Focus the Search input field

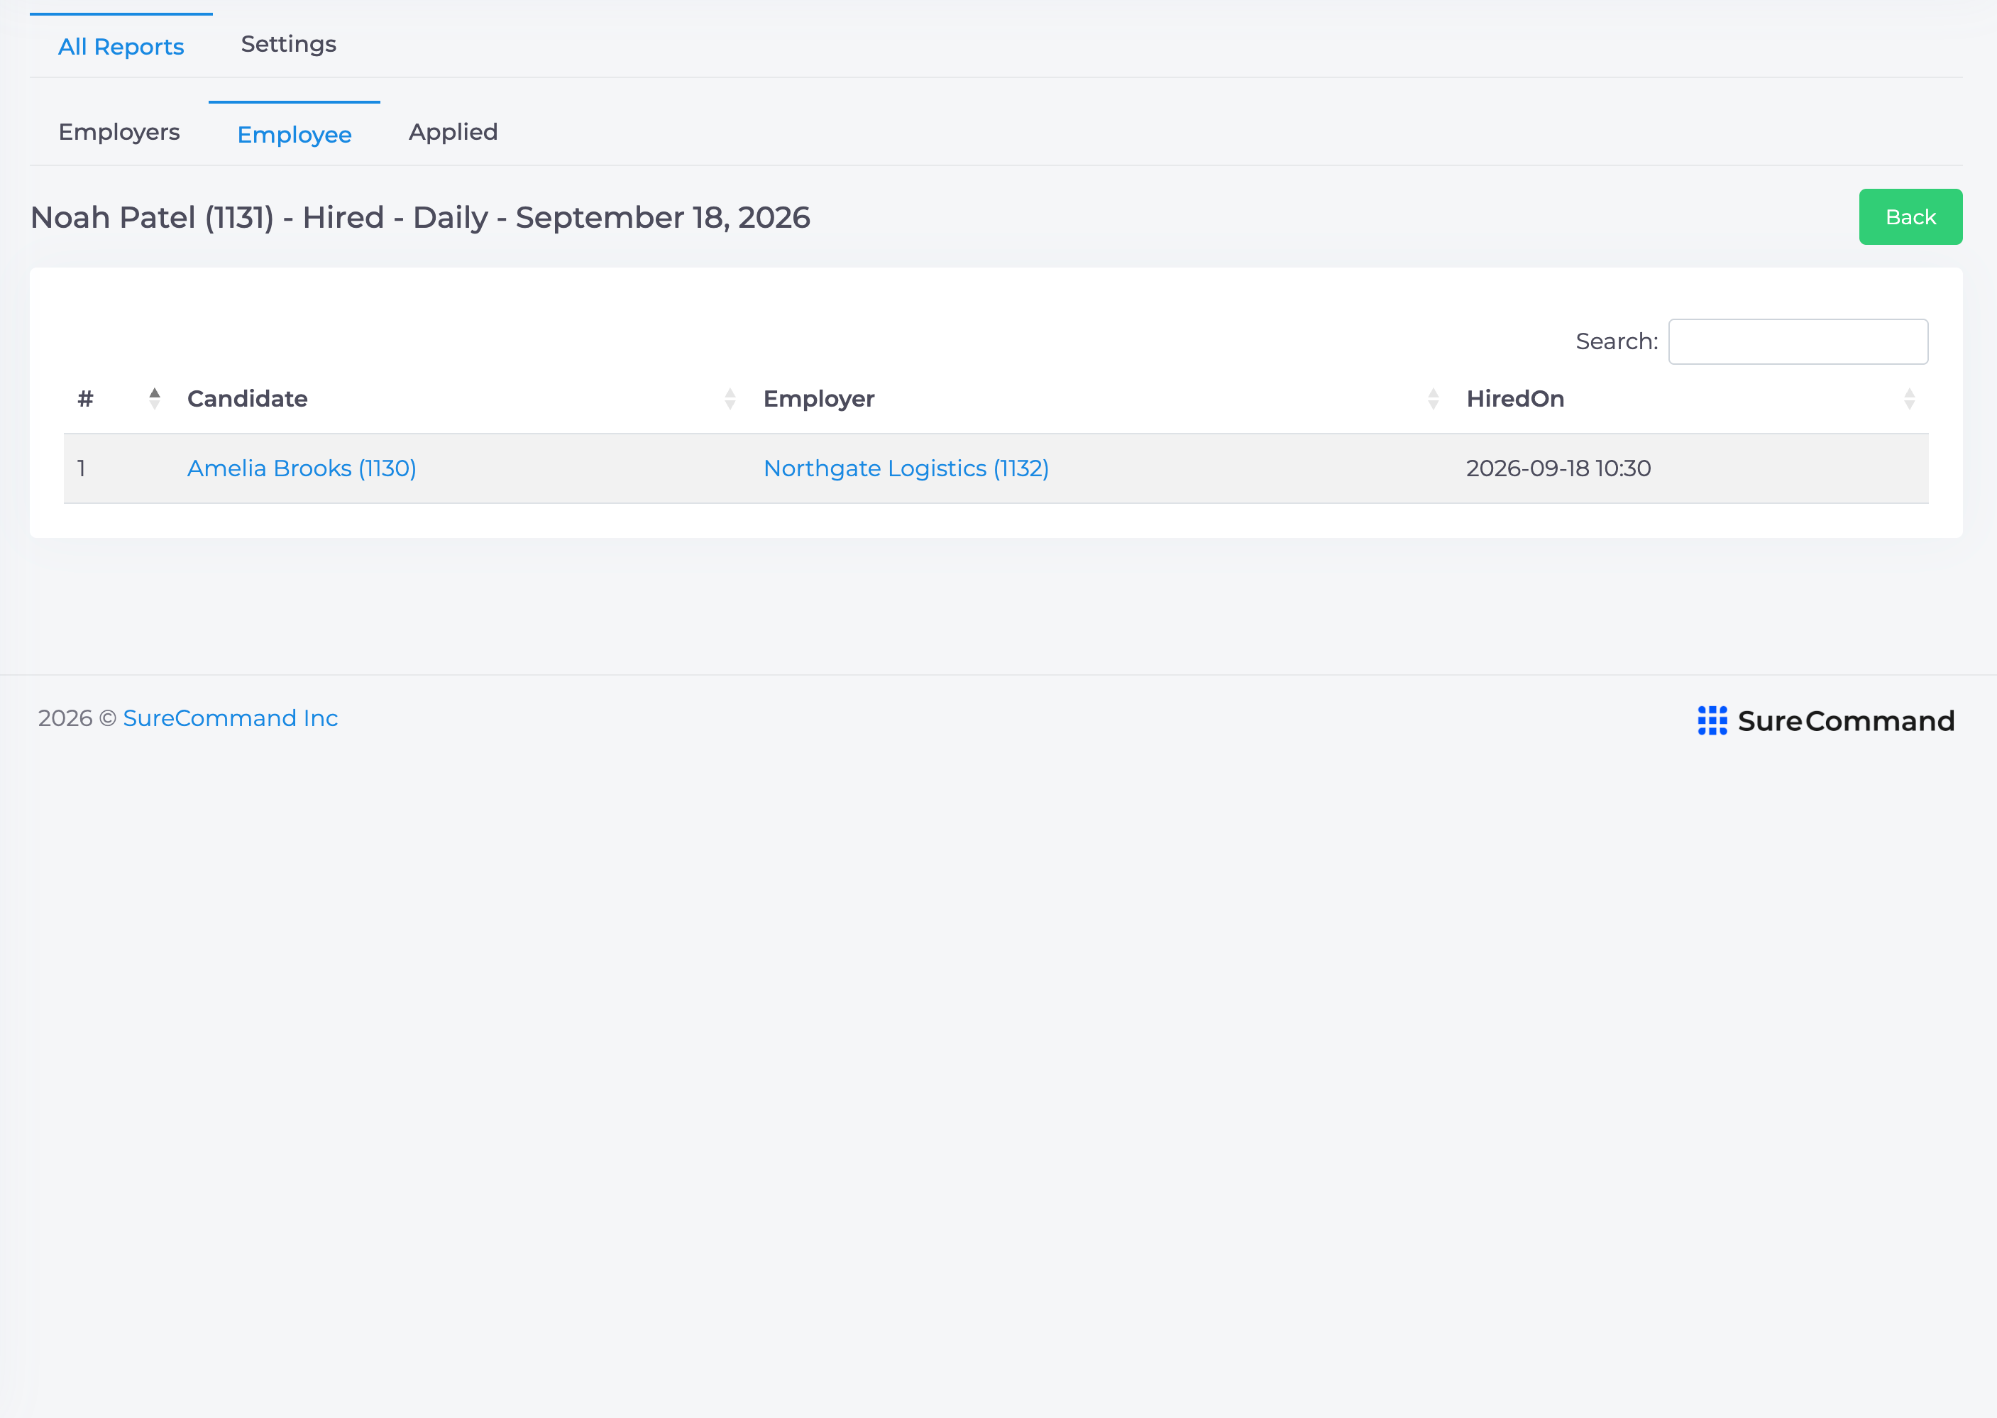click(1798, 341)
